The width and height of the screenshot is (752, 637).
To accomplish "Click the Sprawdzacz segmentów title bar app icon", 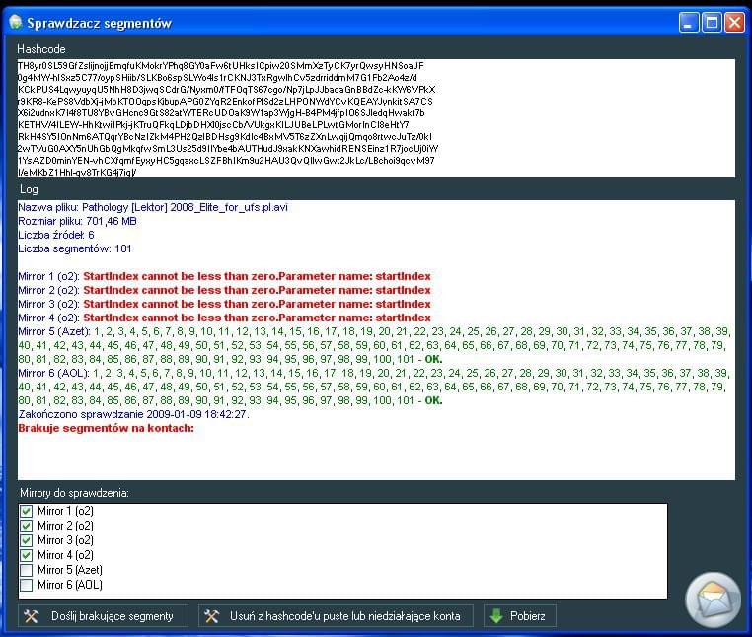I will [x=15, y=22].
